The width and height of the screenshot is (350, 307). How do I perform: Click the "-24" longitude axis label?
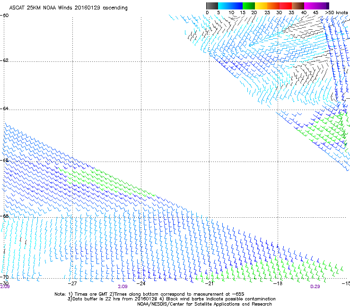point(141,283)
